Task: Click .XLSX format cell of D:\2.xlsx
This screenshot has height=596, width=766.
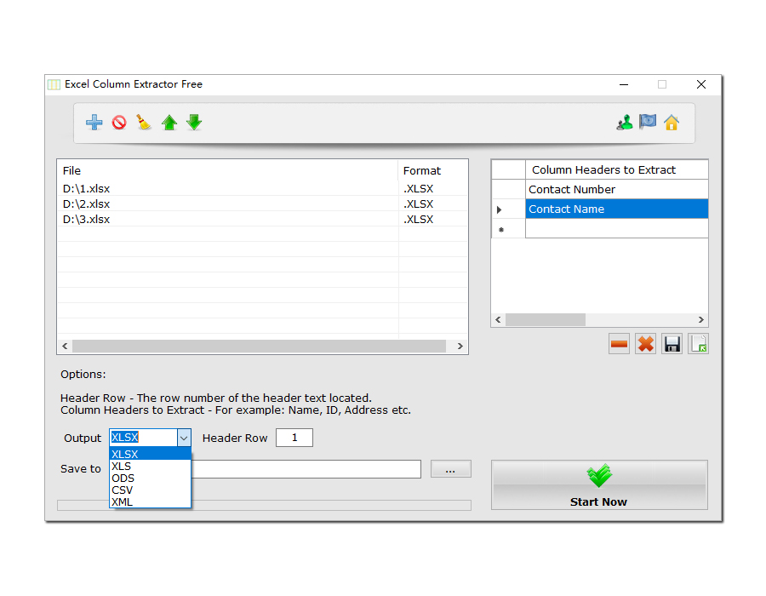Action: click(x=433, y=203)
